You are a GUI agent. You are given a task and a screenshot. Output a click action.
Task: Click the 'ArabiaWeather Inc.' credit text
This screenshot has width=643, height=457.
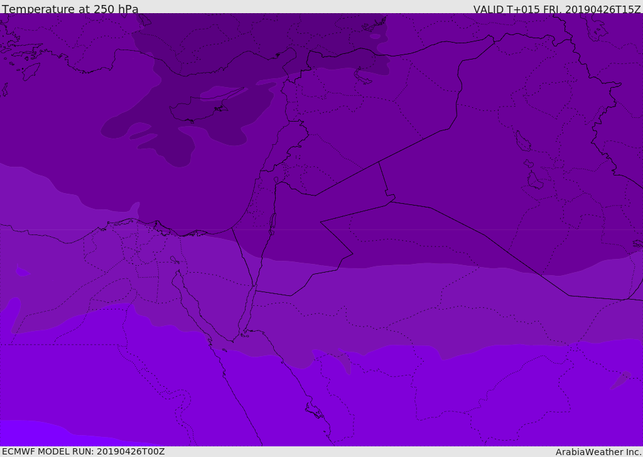598,452
